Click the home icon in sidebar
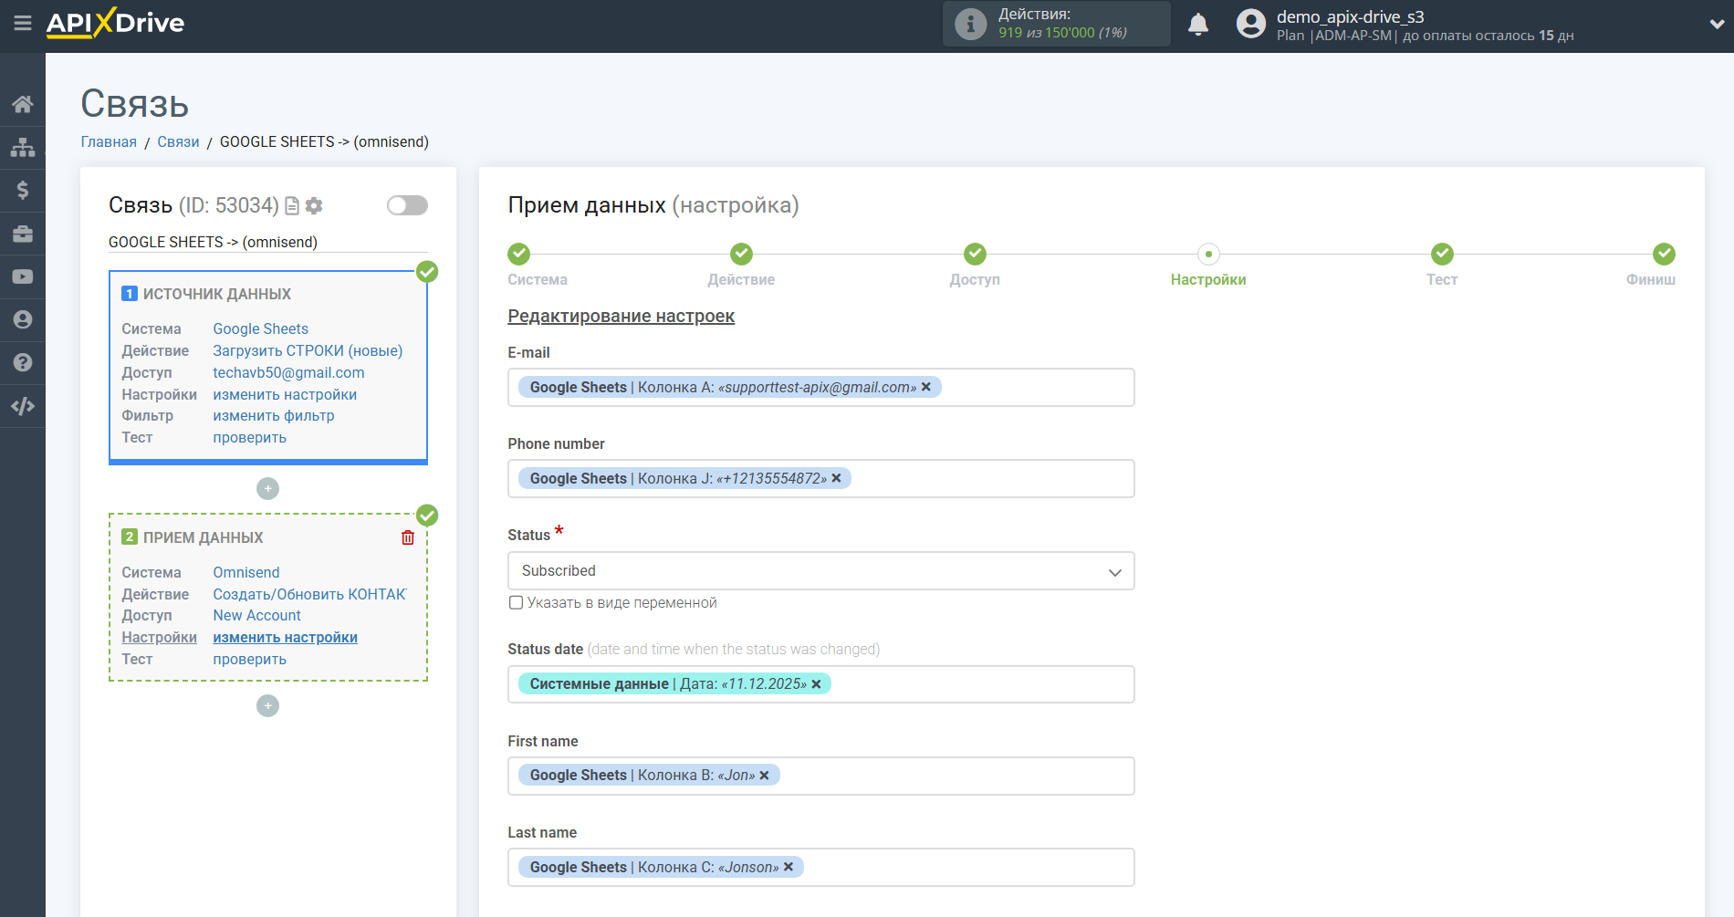Image resolution: width=1734 pixels, height=917 pixels. 23,104
